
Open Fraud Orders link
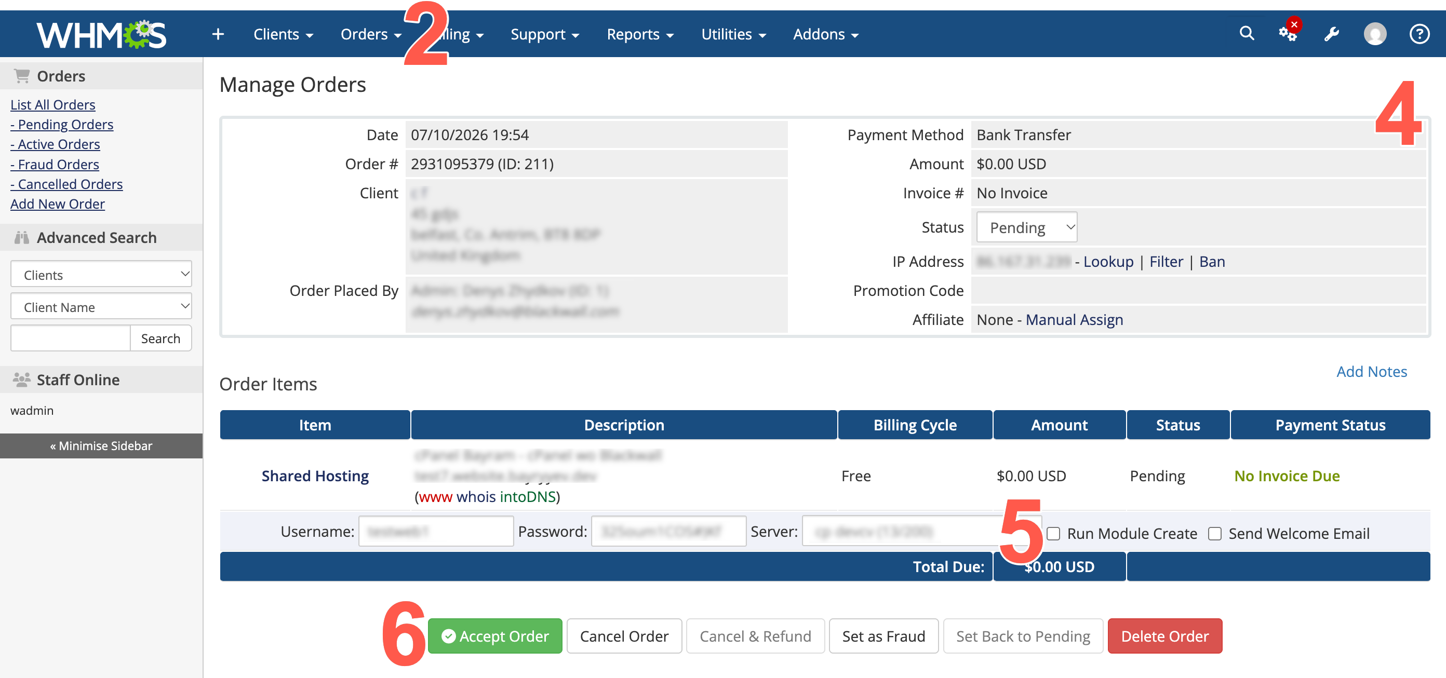[55, 165]
